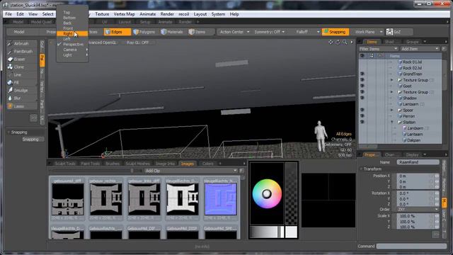Open the Render menu

(x=167, y=14)
